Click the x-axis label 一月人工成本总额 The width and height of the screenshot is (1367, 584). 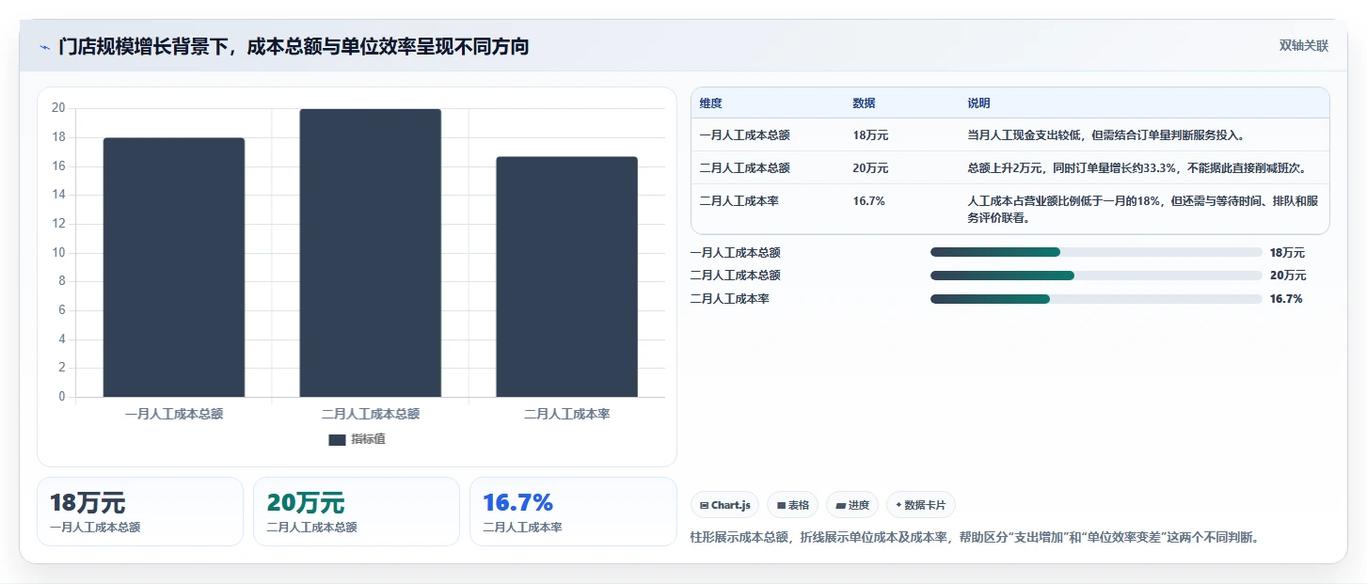pos(174,414)
